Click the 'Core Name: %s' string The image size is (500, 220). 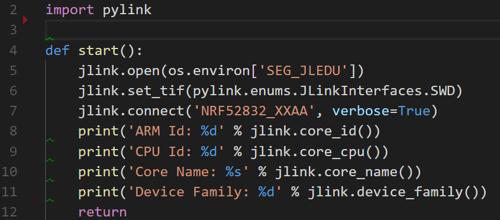coord(189,172)
